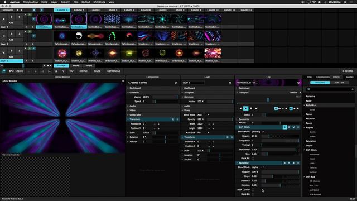Clear the composition using the X icon
The height and width of the screenshot is (201, 357).
(x=17, y=10)
